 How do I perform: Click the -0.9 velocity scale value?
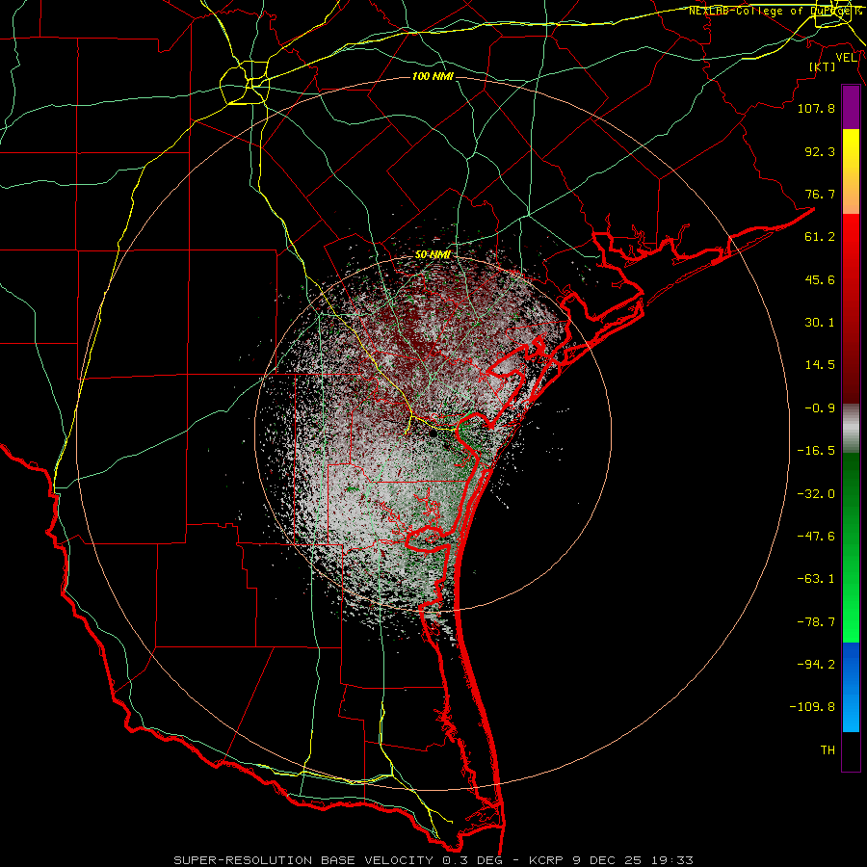(x=820, y=408)
